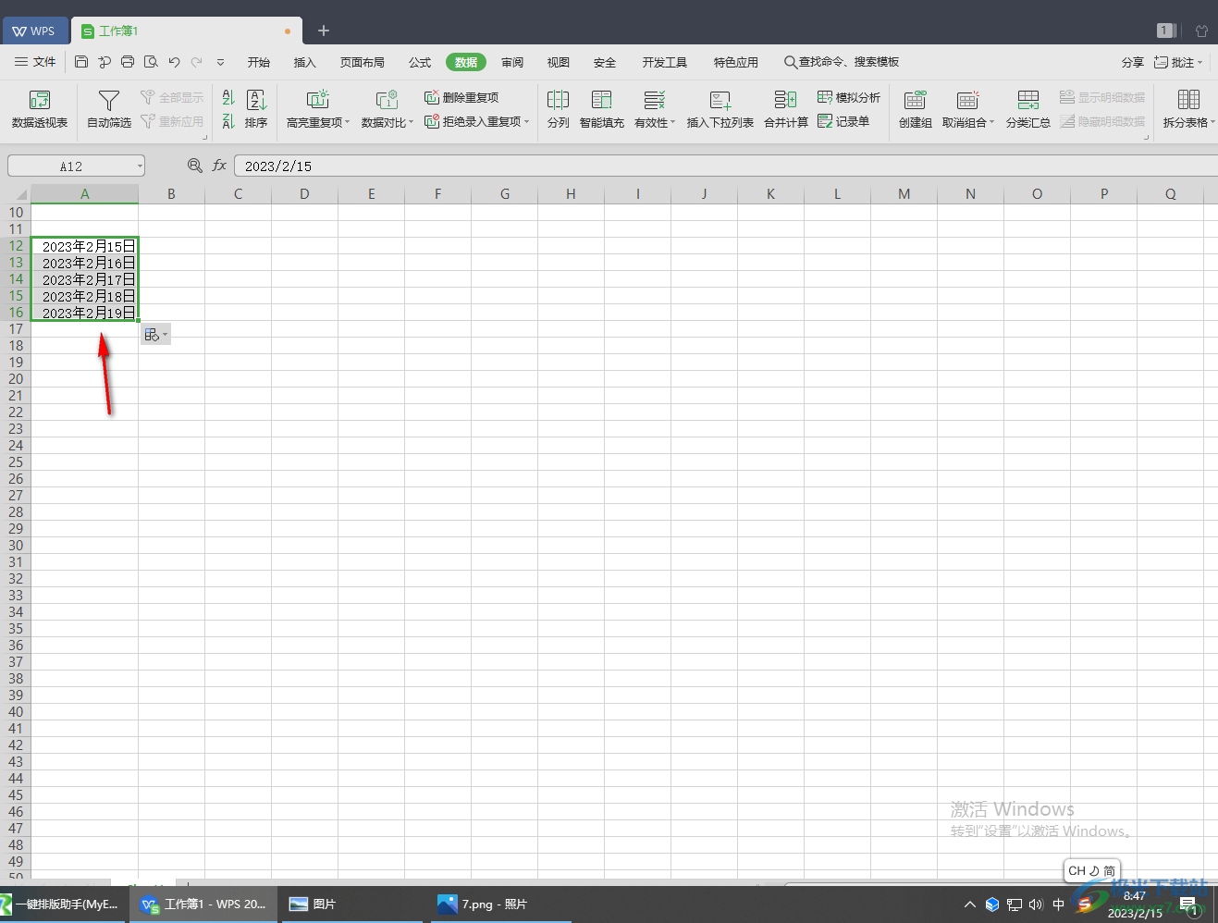Viewport: 1218px width, 923px height.
Task: Switch to the 开发工具 developer tab
Action: [x=665, y=62]
